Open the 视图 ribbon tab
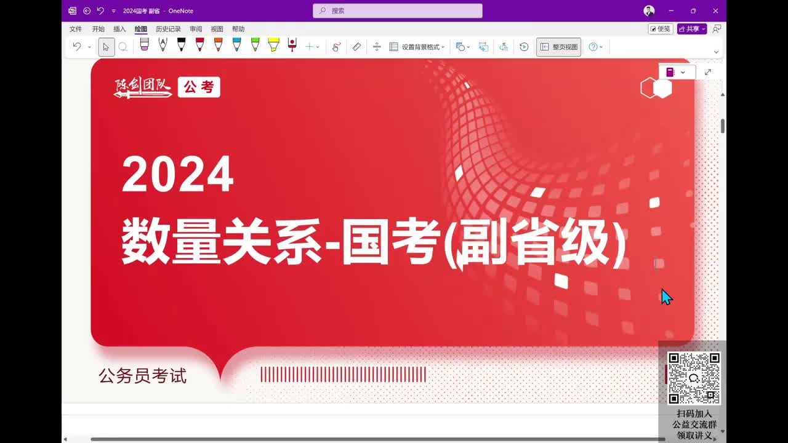Image resolution: width=788 pixels, height=443 pixels. [x=217, y=29]
